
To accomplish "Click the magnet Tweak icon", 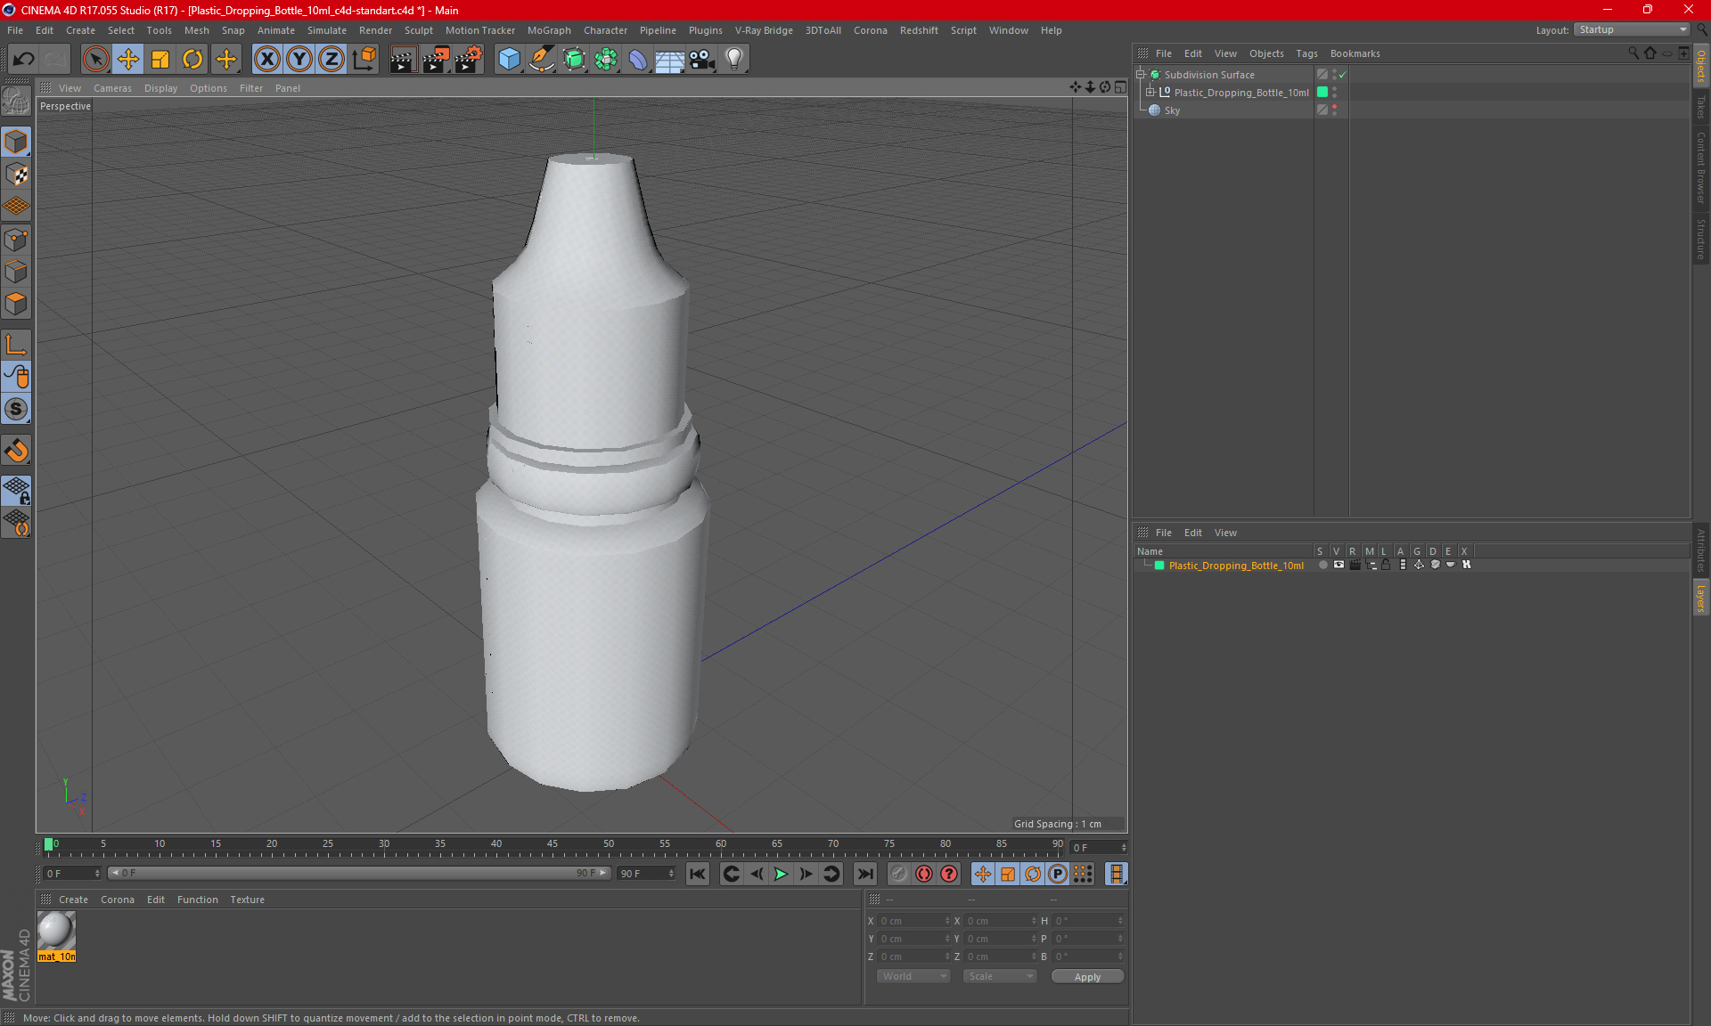I will 16,450.
